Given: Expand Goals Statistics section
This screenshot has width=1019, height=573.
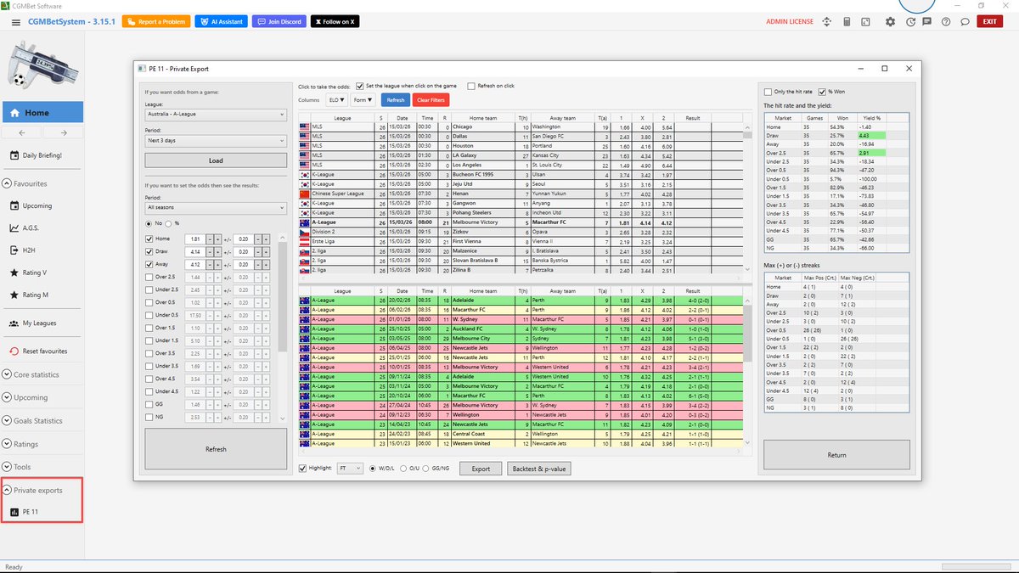Looking at the screenshot, I should (8, 420).
